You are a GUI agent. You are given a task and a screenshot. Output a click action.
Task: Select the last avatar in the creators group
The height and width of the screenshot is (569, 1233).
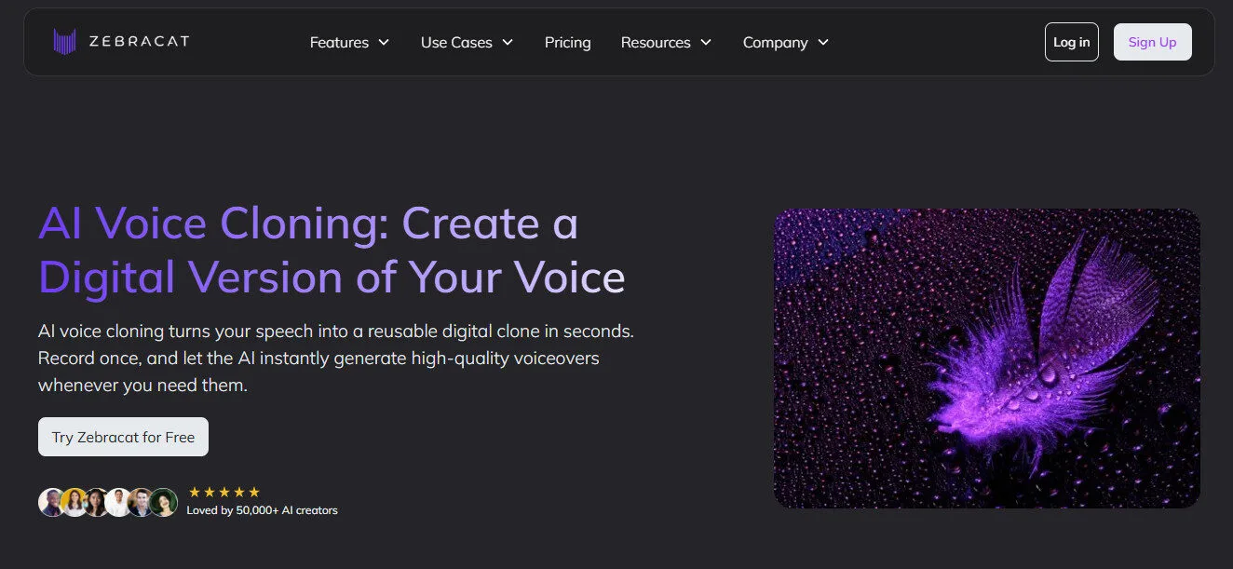[164, 502]
